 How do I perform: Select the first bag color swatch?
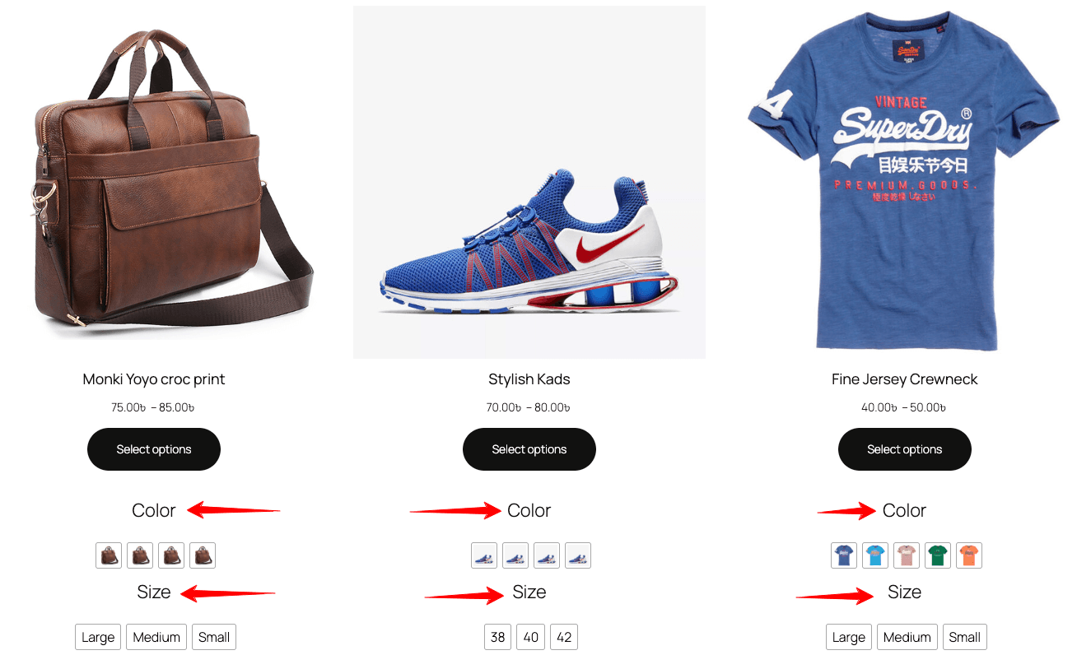tap(109, 555)
